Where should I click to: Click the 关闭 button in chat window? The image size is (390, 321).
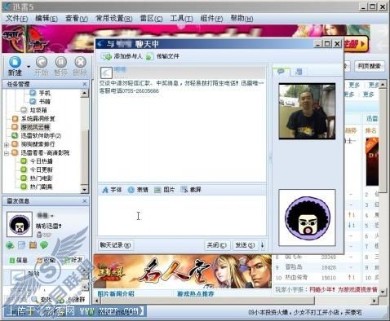pos(216,245)
